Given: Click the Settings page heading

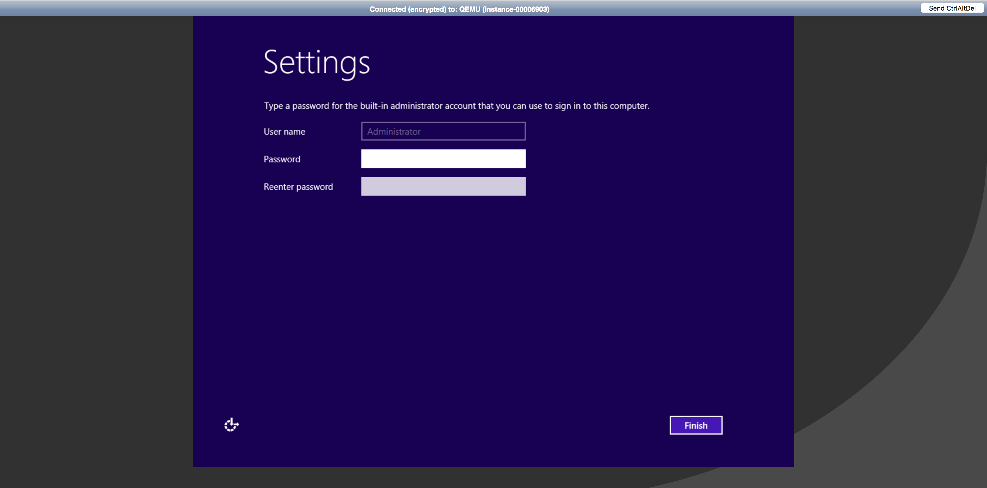Looking at the screenshot, I should (x=316, y=63).
